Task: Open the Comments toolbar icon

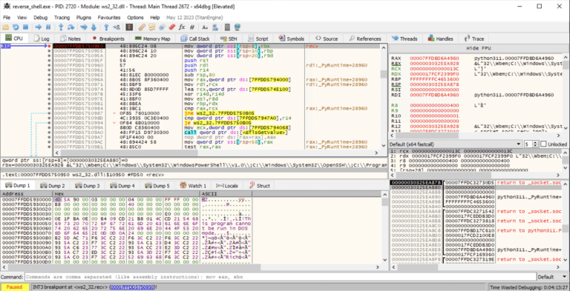Action: (x=152, y=27)
